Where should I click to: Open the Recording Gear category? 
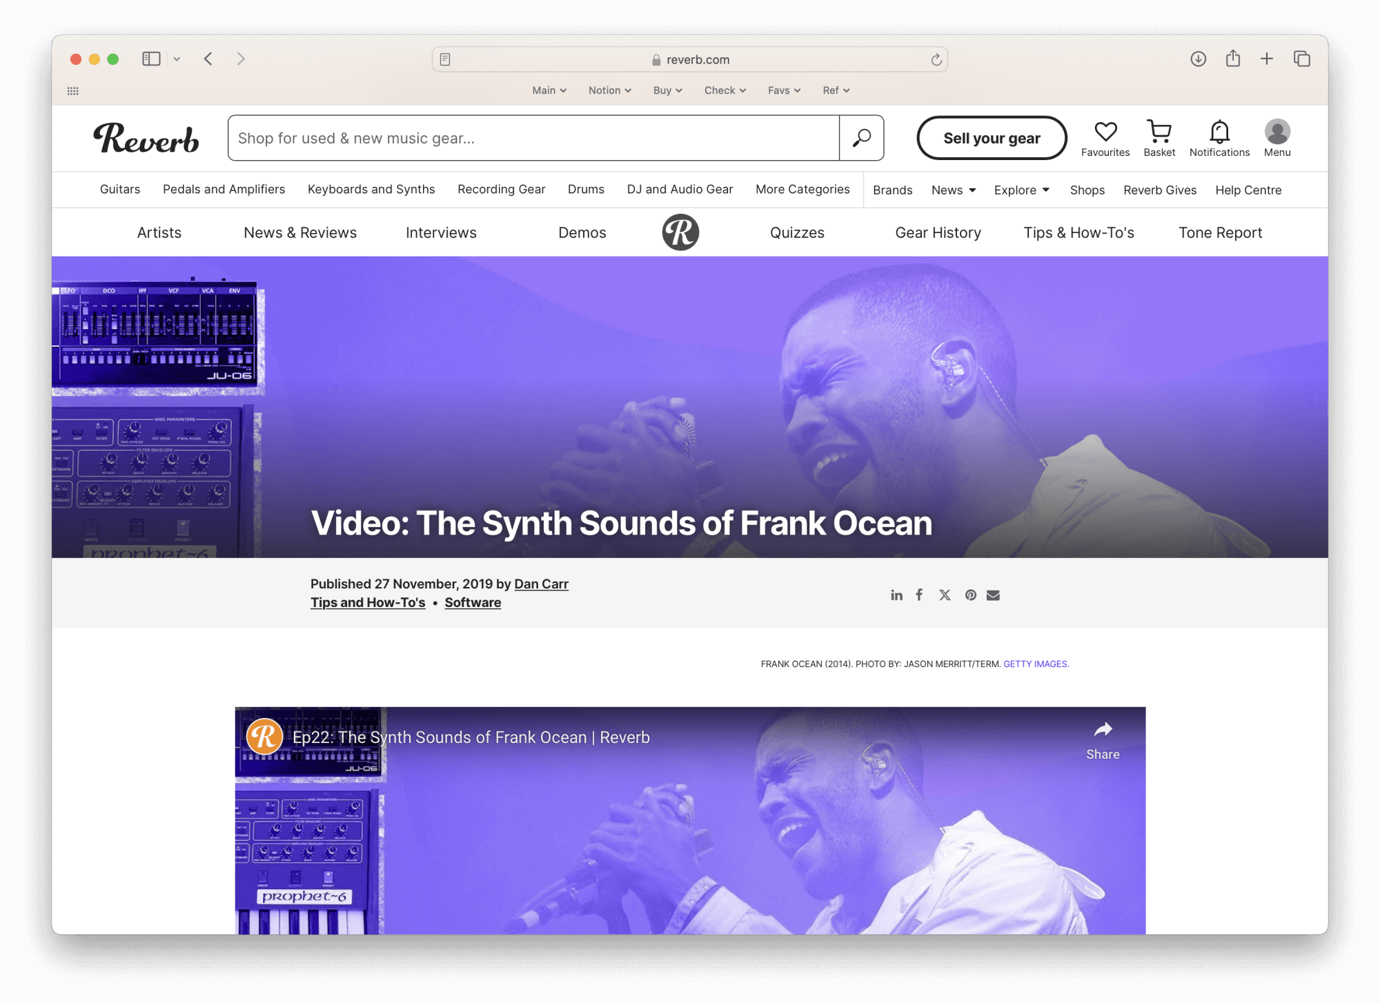[x=502, y=189]
